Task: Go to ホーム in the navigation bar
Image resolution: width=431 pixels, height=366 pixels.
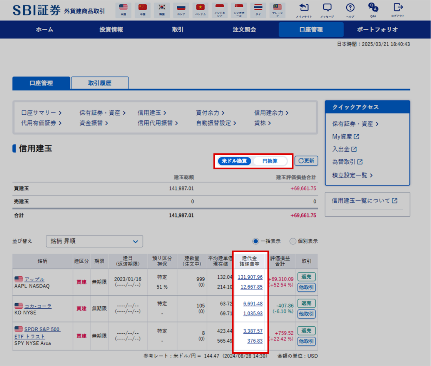Action: [x=45, y=29]
